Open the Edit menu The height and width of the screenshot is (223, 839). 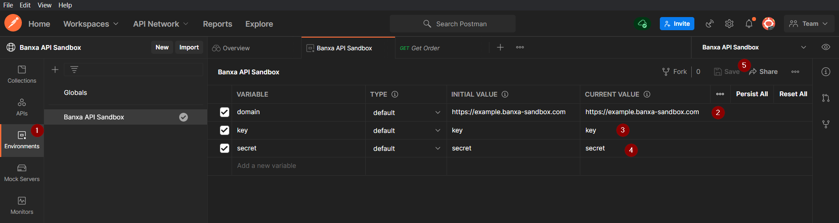(25, 5)
